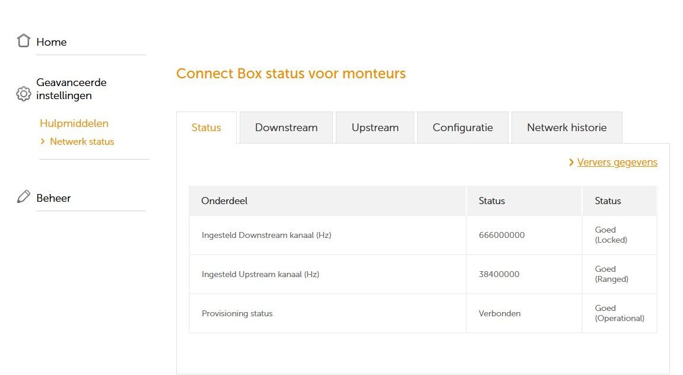Switch to the Status tab
Image resolution: width=683 pixels, height=375 pixels.
tap(207, 128)
